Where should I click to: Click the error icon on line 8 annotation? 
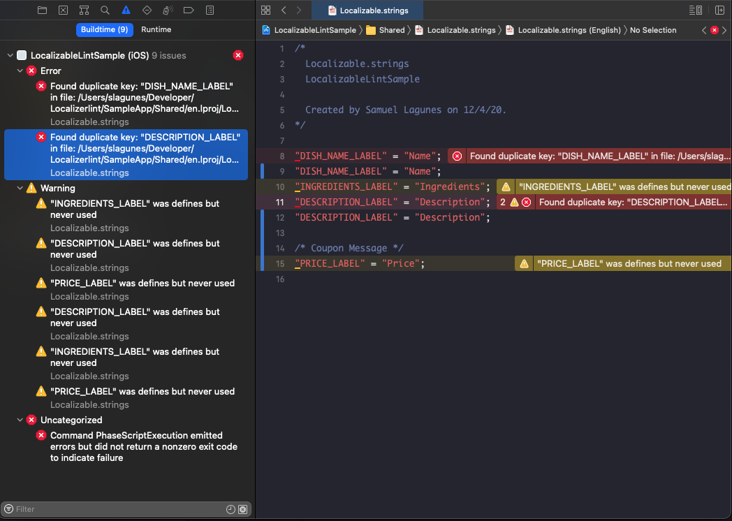pos(457,156)
